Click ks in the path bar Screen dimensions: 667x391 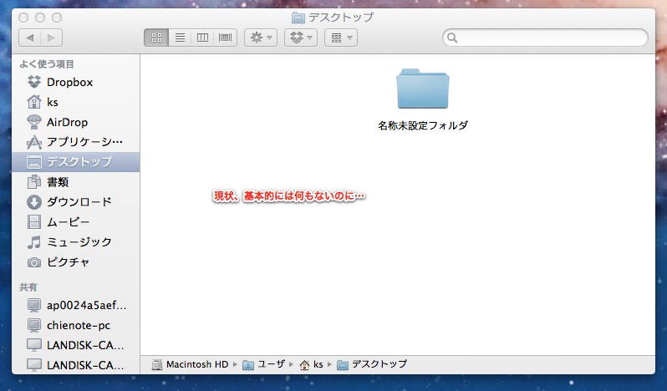312,364
